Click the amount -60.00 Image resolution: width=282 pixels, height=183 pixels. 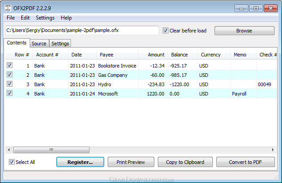click(157, 75)
